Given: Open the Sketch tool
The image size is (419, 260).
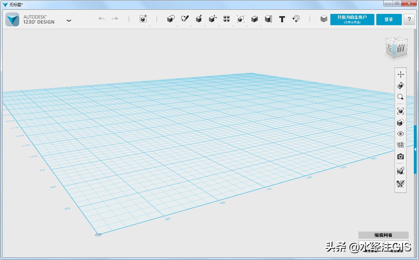Looking at the screenshot, I should click(x=184, y=19).
